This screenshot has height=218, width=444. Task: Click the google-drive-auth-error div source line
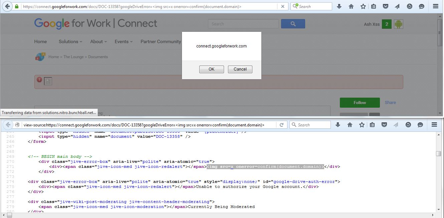tap(184, 182)
